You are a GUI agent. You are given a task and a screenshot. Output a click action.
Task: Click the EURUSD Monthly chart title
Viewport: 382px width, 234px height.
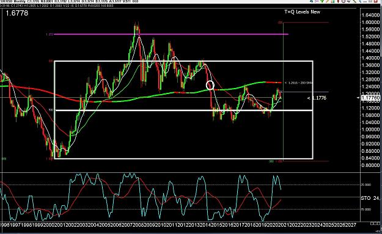click(x=12, y=1)
